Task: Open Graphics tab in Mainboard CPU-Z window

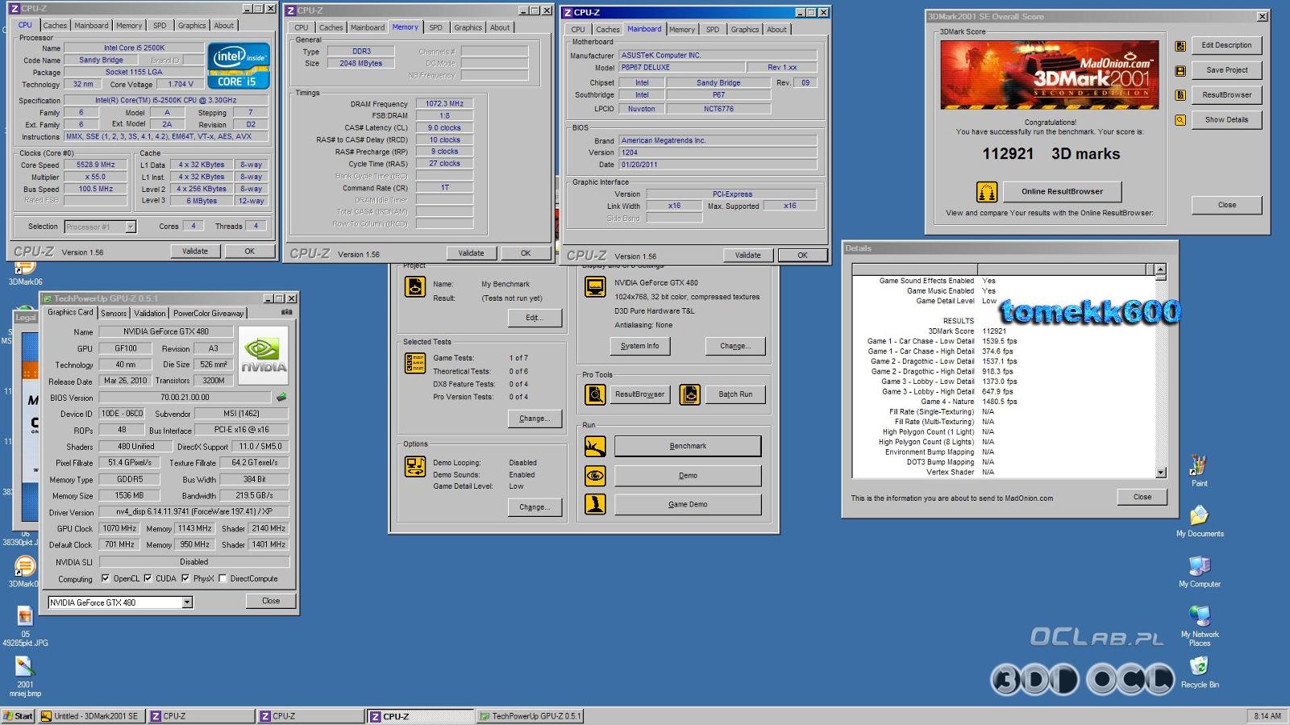Action: point(744,29)
